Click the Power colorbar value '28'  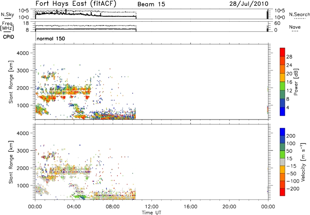tap(289, 57)
